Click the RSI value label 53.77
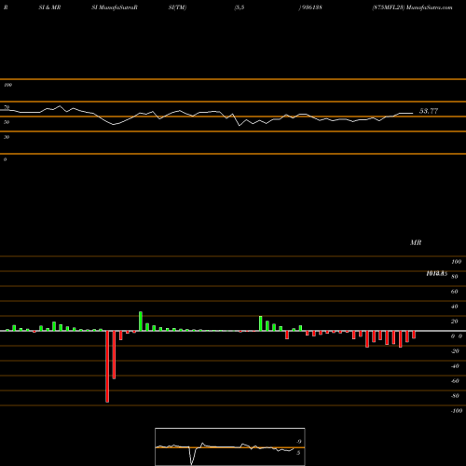Image resolution: width=466 pixels, height=466 pixels. pos(429,111)
